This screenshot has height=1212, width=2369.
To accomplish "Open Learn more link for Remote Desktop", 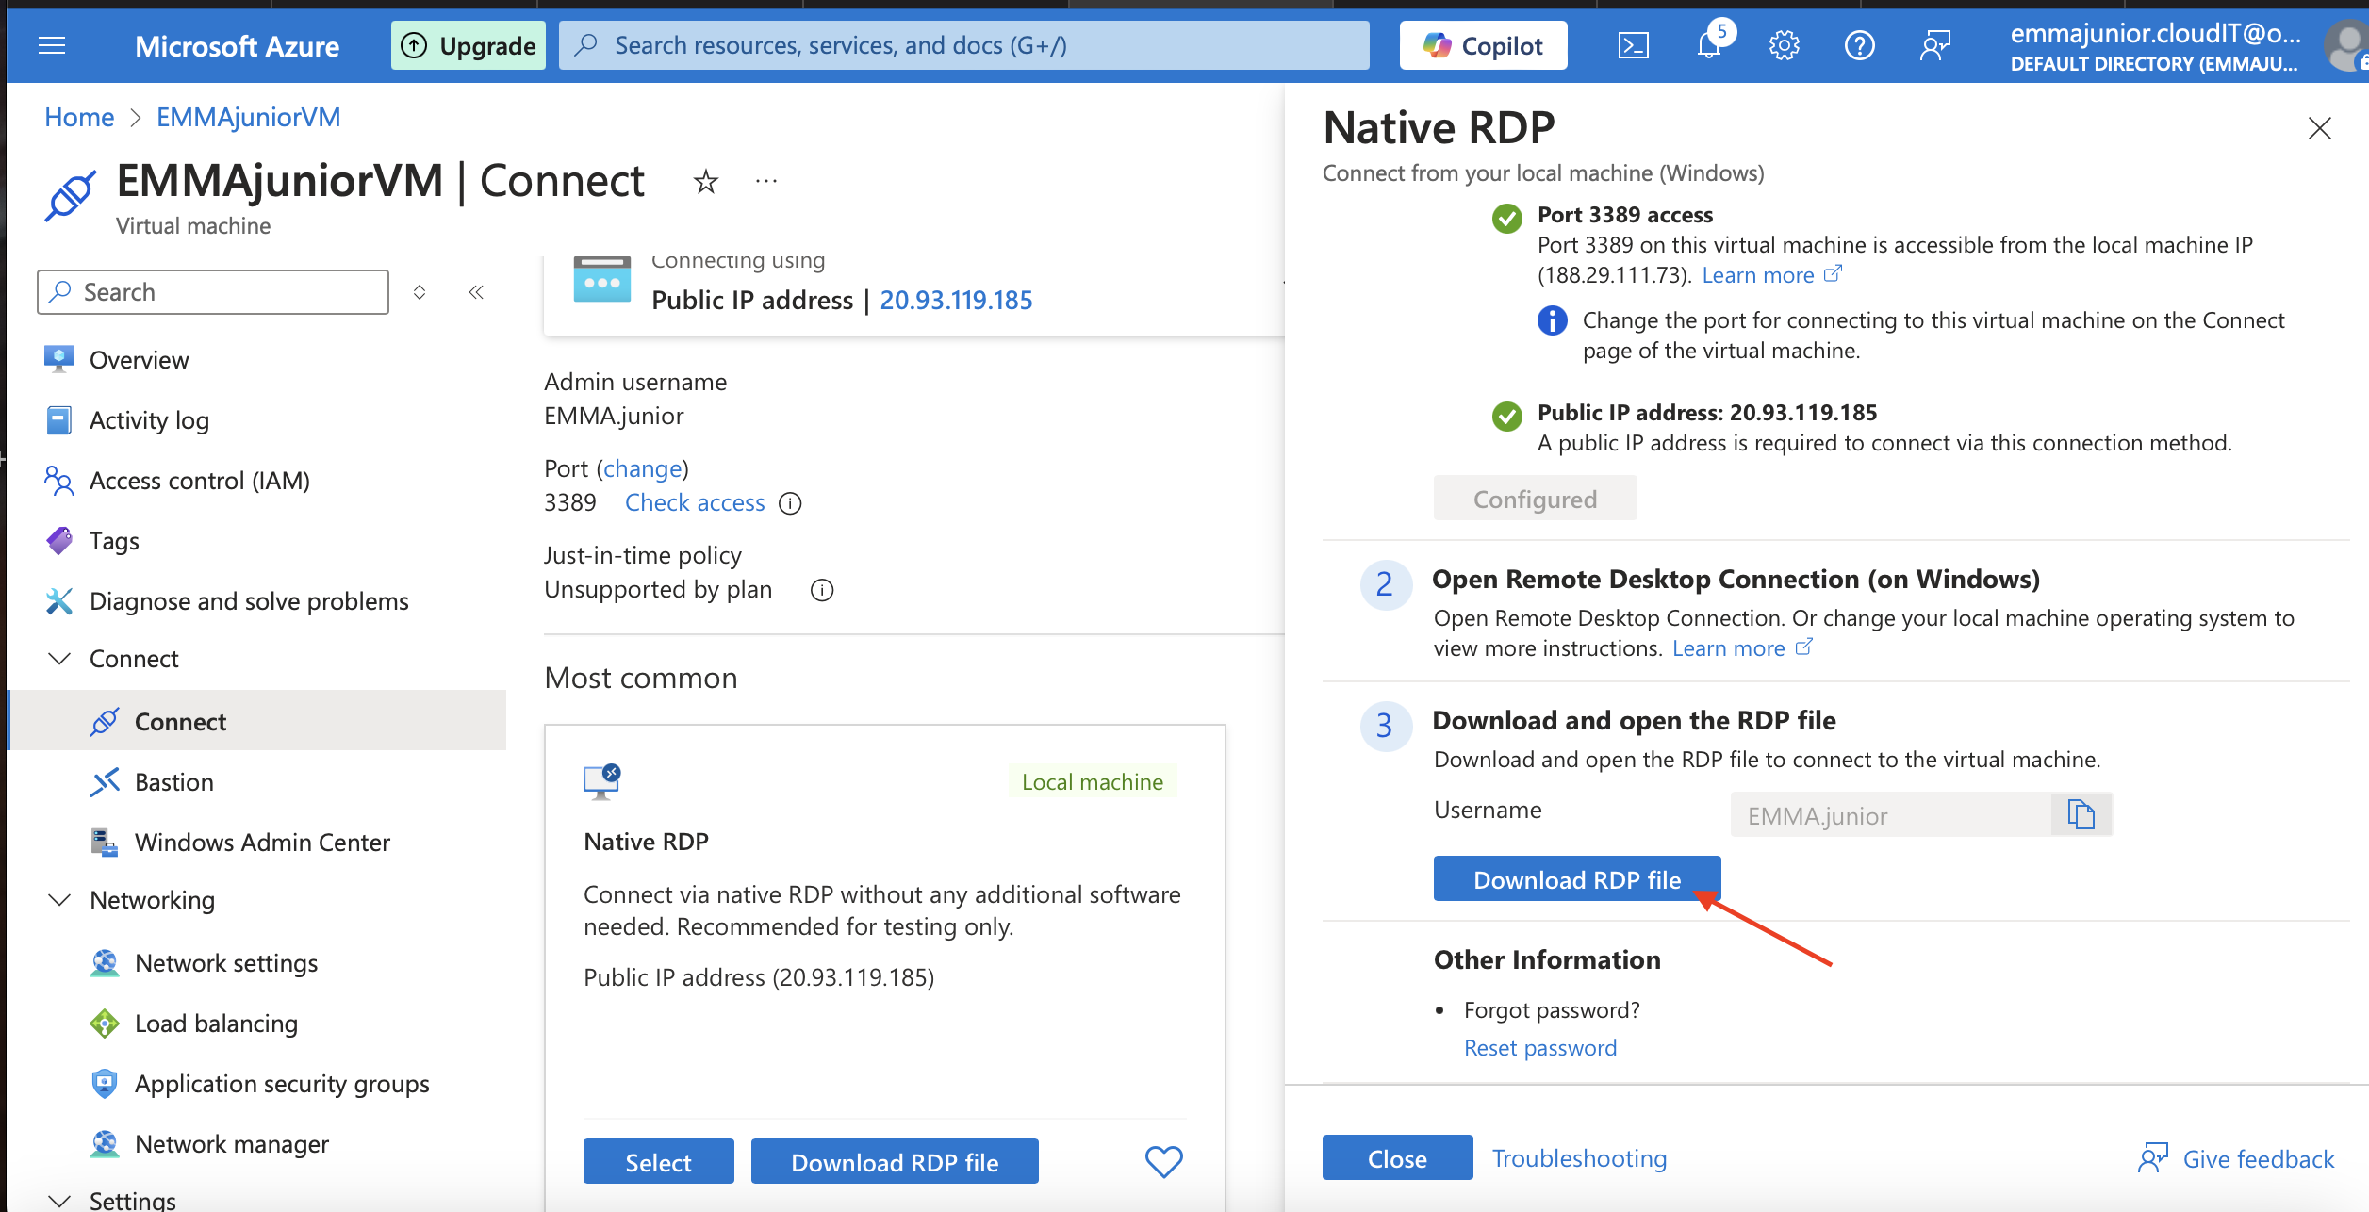I will click(x=1741, y=648).
